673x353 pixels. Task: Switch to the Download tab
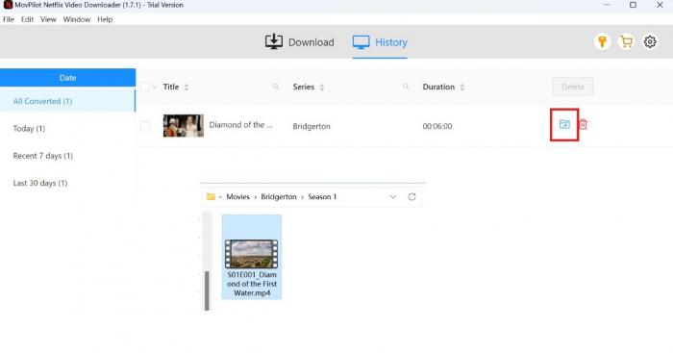click(x=299, y=42)
